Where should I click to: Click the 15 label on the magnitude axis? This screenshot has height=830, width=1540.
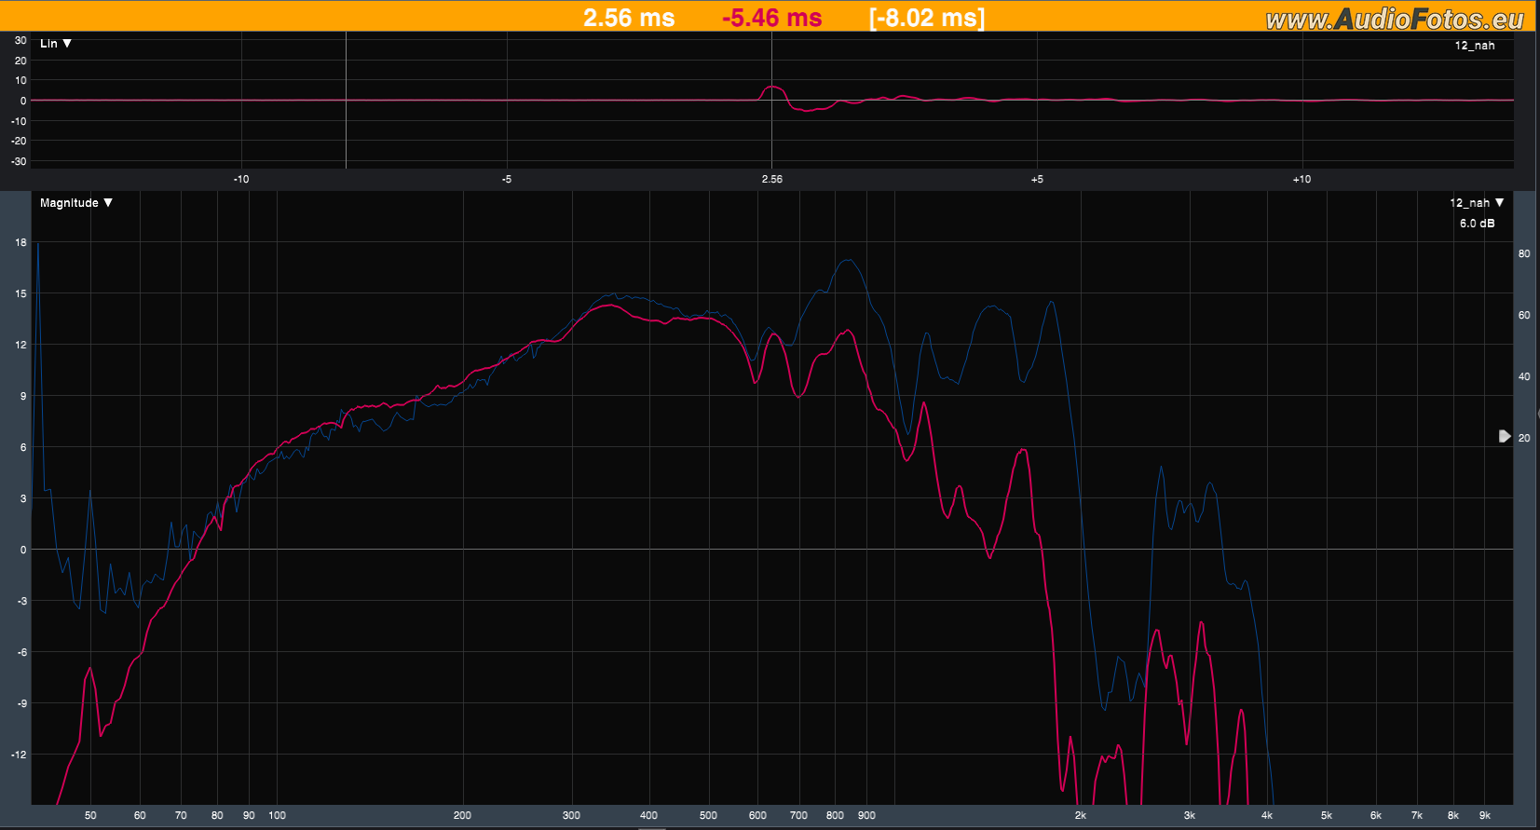tap(20, 293)
